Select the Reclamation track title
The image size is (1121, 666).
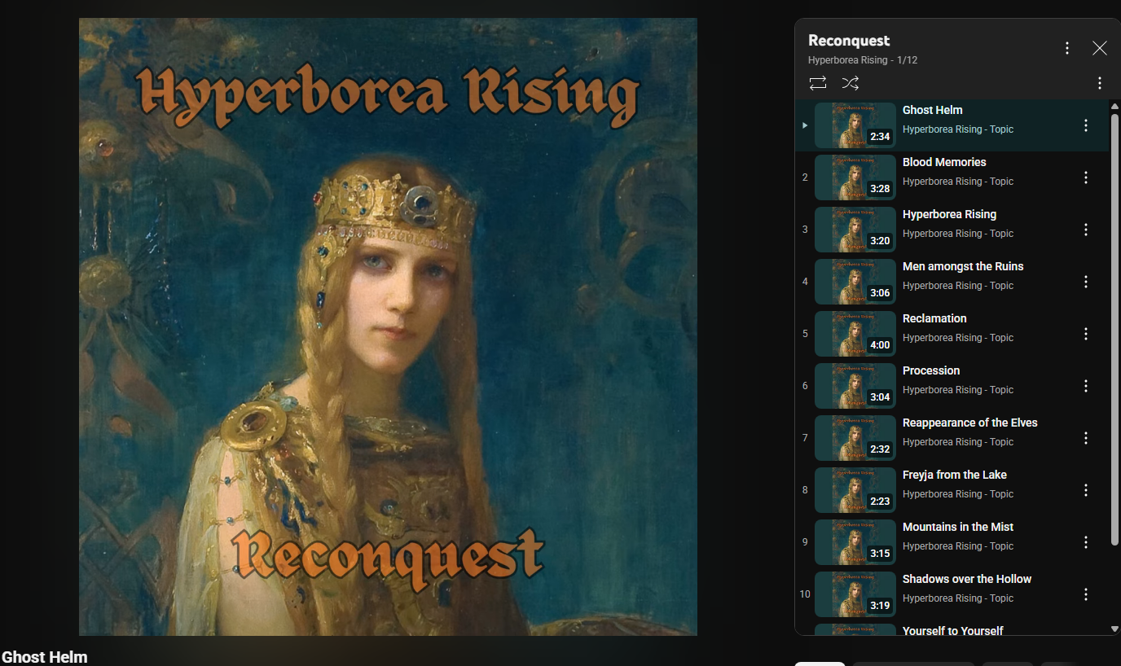[934, 318]
